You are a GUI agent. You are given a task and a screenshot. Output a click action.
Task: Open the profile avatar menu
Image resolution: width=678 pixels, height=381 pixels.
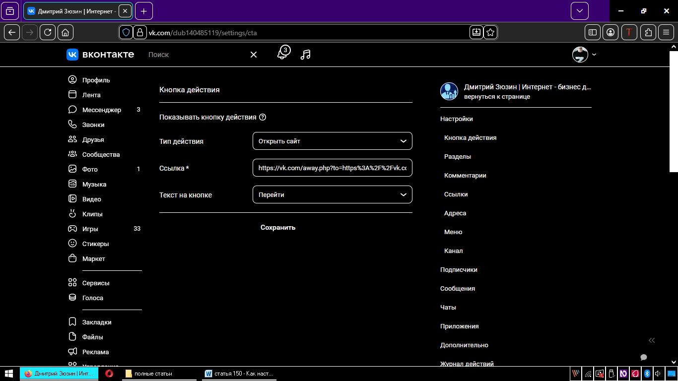(x=584, y=55)
